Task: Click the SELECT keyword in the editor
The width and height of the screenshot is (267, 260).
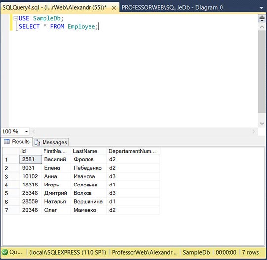Action: click(29, 26)
